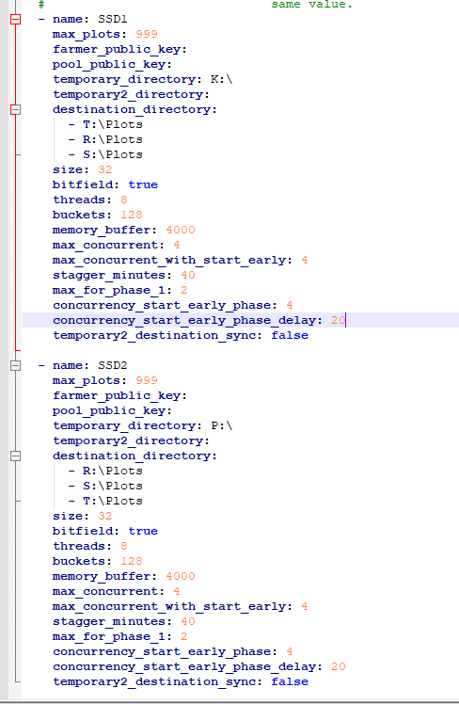The width and height of the screenshot is (459, 704).
Task: Click 'max_for_phase_1: 2' in SSD2 block
Action: (119, 636)
